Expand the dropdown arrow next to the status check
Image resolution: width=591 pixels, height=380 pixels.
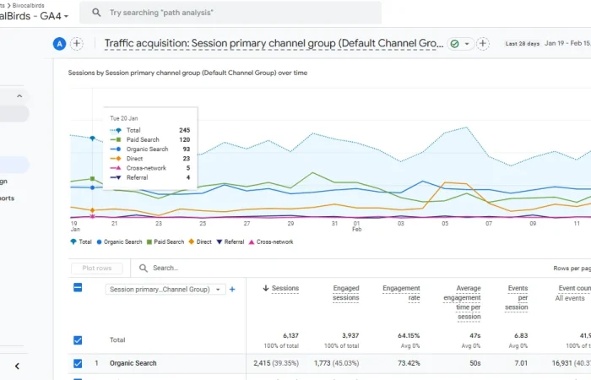(467, 44)
